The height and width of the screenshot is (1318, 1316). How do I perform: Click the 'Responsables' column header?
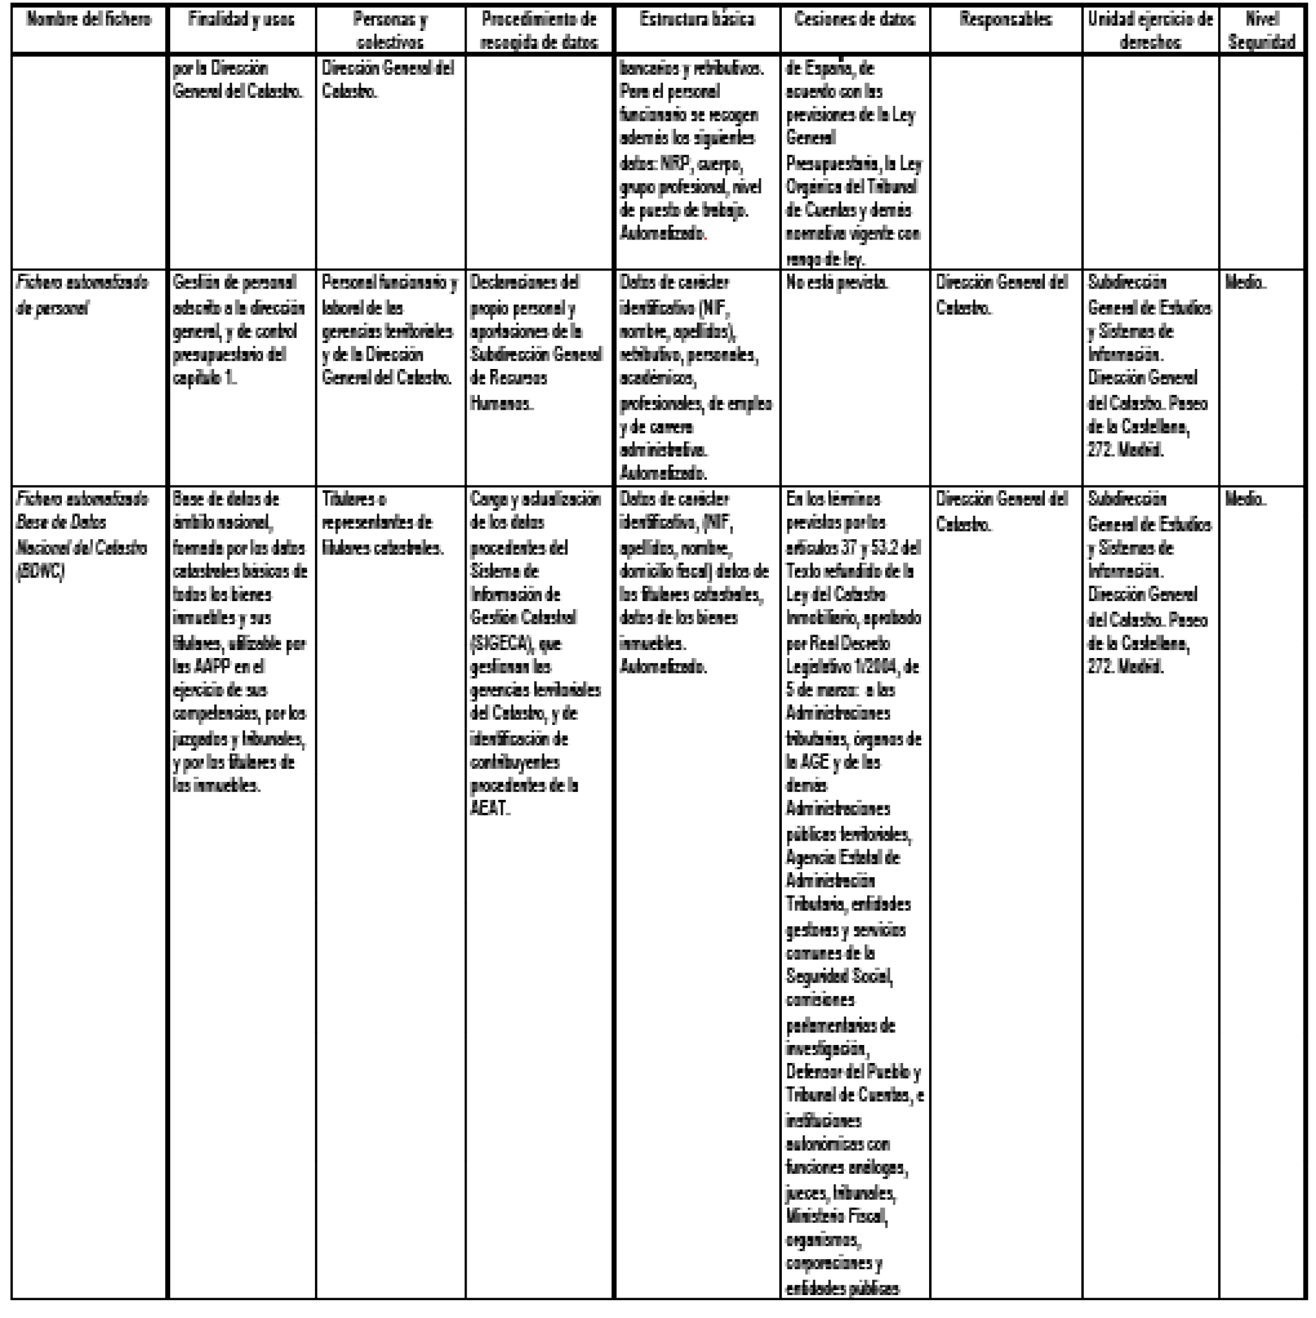tap(1006, 29)
